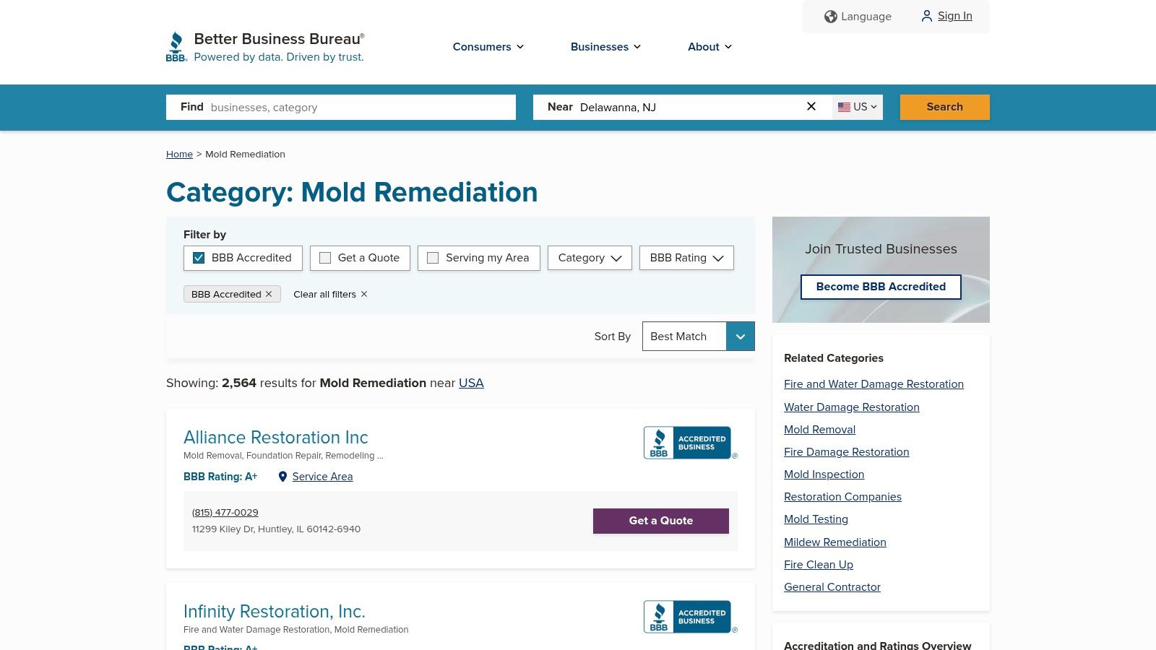The width and height of the screenshot is (1156, 650).
Task: Click Infinity Restoration's Accredited Business seal
Action: tap(690, 617)
